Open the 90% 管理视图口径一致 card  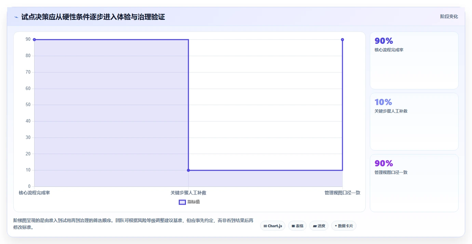(x=414, y=183)
